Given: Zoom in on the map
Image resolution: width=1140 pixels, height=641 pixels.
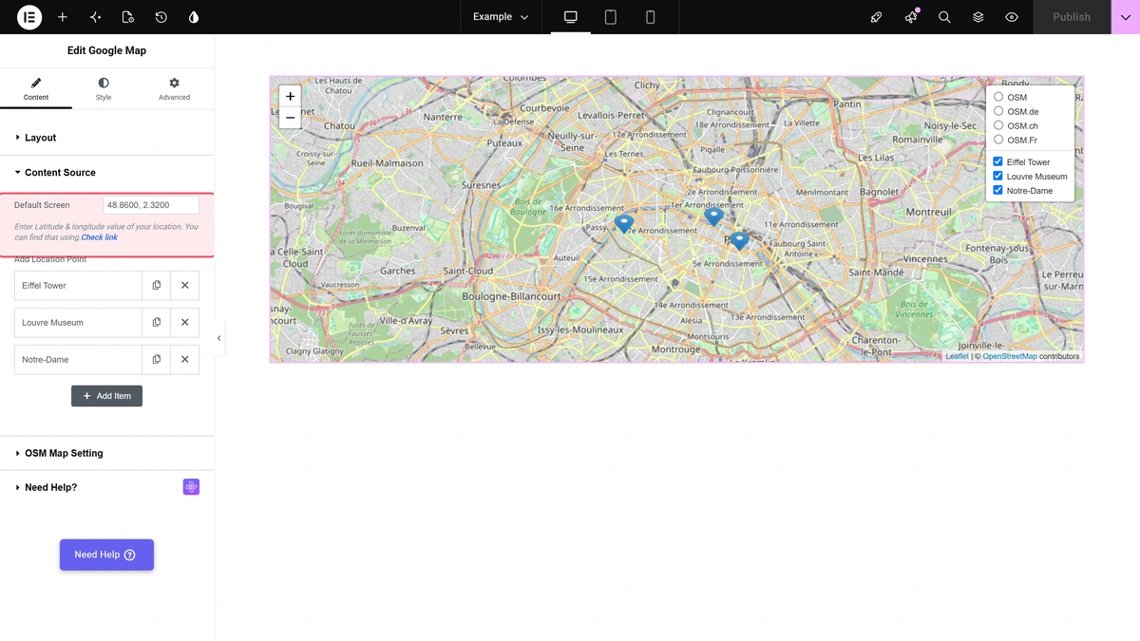Looking at the screenshot, I should coord(290,96).
